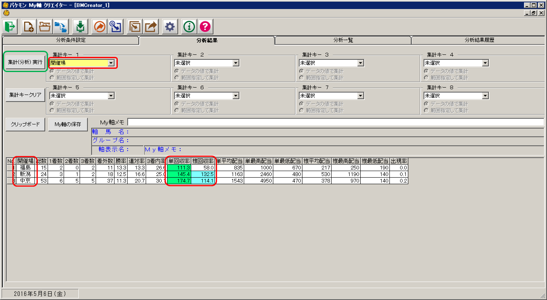Click the 開催場 column header
This screenshot has height=300, width=547.
25,161
